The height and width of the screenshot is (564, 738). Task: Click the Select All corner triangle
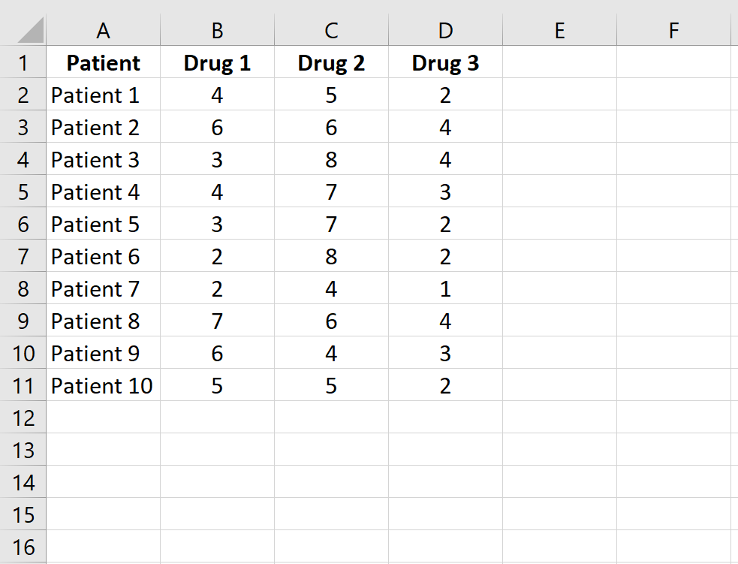tap(30, 30)
